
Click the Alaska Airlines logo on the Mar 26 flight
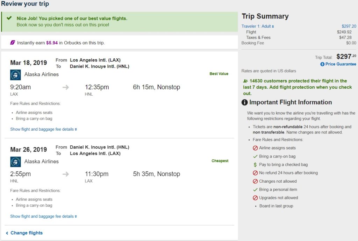pyautogui.click(x=16, y=162)
